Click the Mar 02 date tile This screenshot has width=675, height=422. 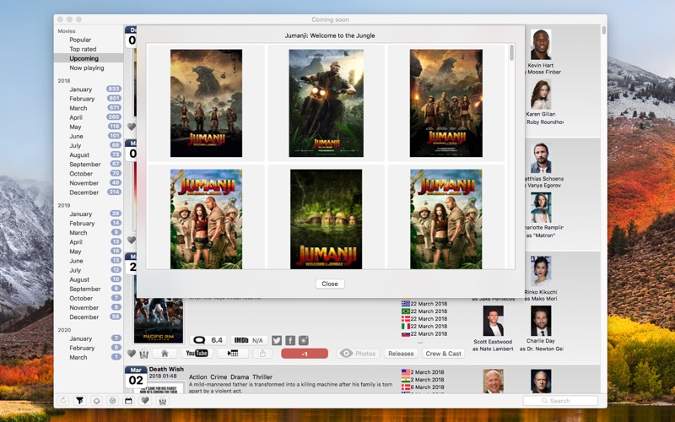pyautogui.click(x=136, y=376)
